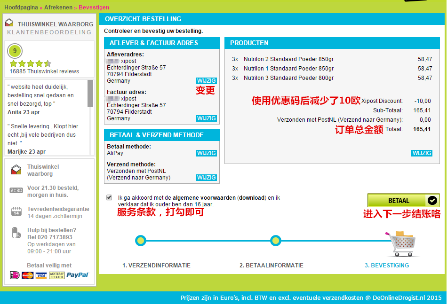Click the five-star rating graphic

(31, 63)
